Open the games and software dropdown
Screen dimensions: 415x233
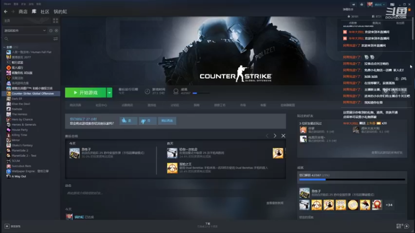tap(25, 31)
